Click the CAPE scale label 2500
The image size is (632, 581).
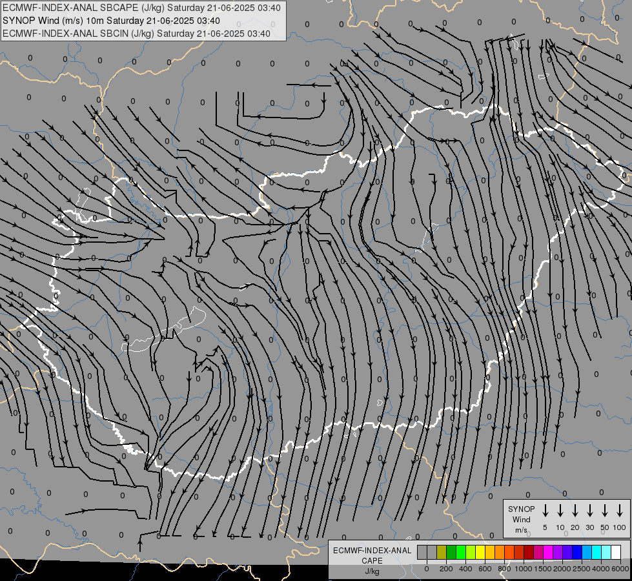(582, 569)
